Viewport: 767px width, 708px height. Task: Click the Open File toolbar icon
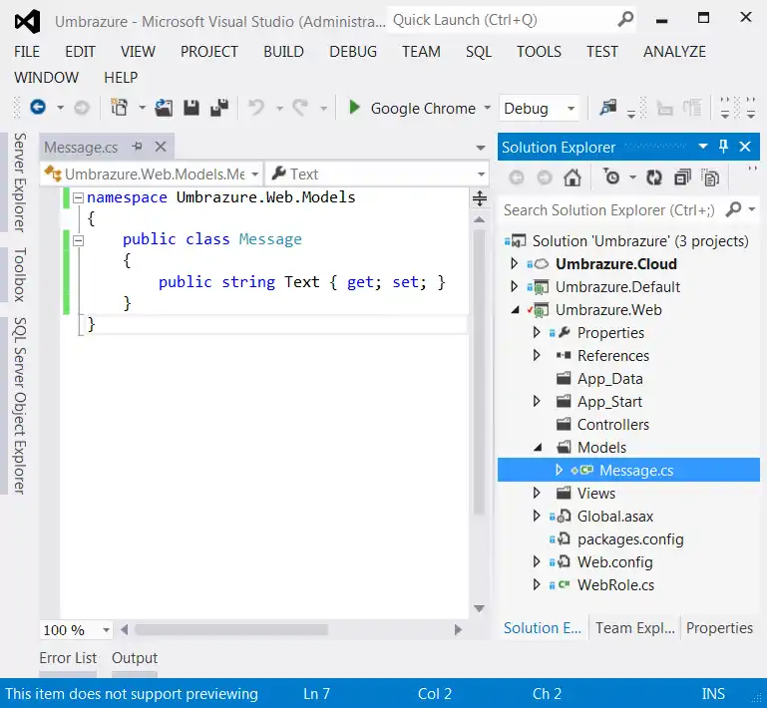point(164,108)
